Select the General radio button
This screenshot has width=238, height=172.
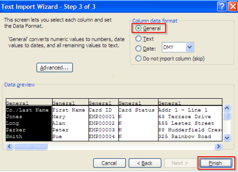point(138,28)
